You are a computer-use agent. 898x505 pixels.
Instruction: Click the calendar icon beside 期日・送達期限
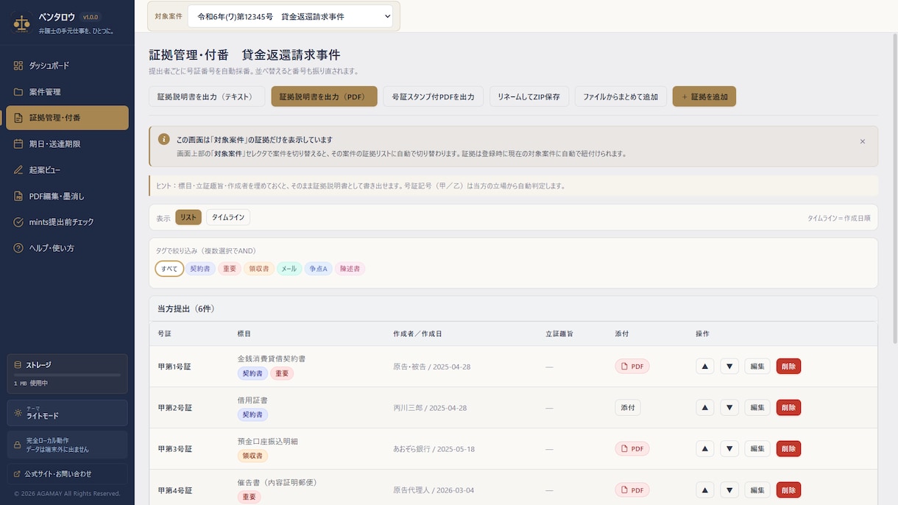18,144
